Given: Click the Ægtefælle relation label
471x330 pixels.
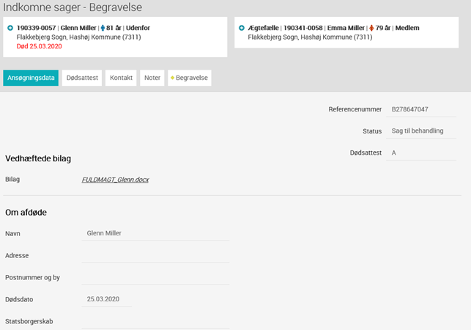Looking at the screenshot, I should pyautogui.click(x=263, y=28).
